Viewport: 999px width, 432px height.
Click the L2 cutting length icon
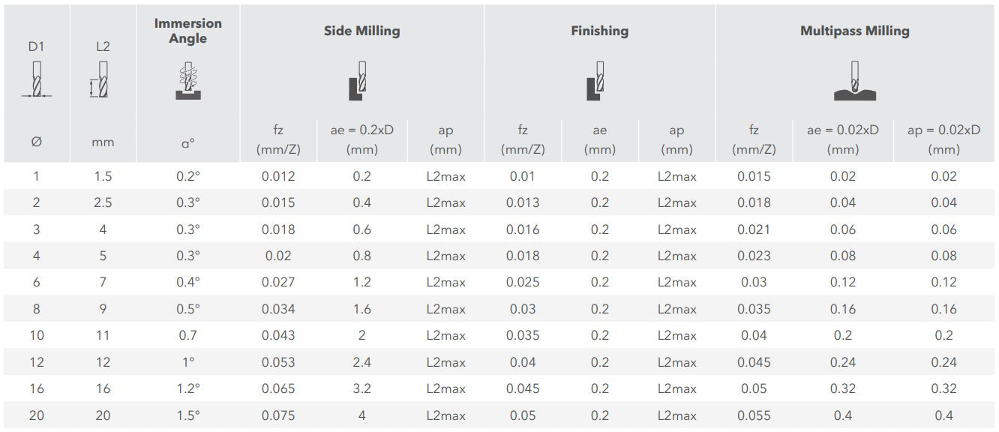click(102, 80)
